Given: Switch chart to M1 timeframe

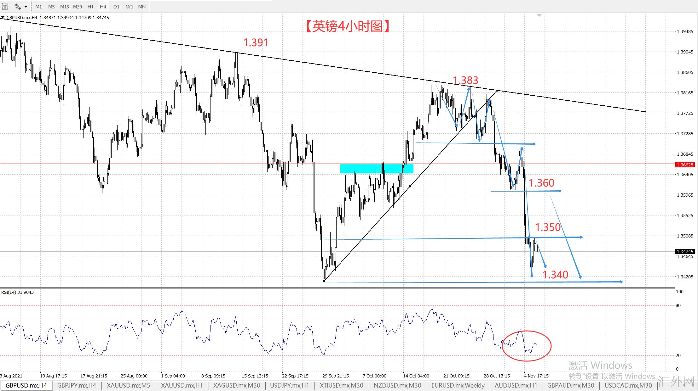Looking at the screenshot, I should [x=38, y=6].
